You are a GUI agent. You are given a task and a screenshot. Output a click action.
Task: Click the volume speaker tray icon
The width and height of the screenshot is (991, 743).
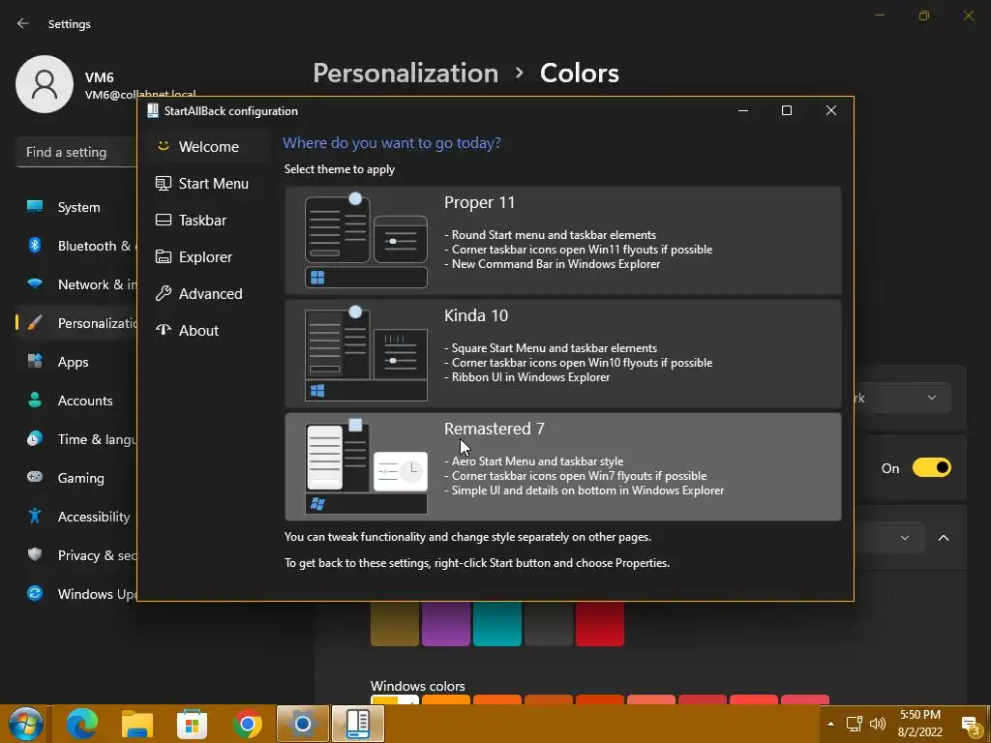[877, 724]
